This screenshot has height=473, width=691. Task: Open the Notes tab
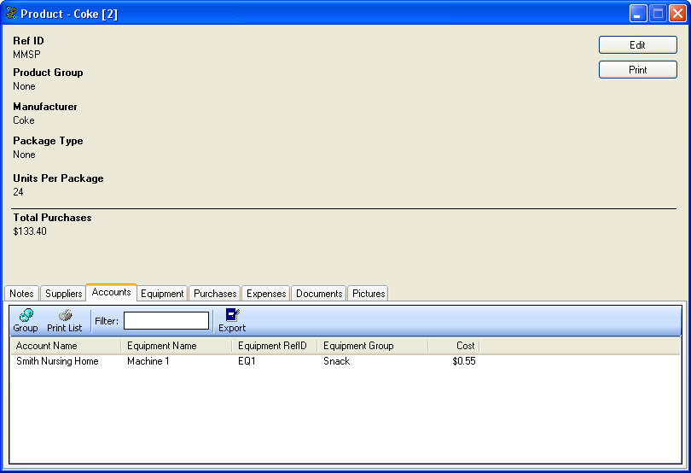click(x=21, y=294)
